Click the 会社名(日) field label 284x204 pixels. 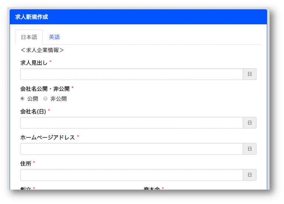coord(33,111)
